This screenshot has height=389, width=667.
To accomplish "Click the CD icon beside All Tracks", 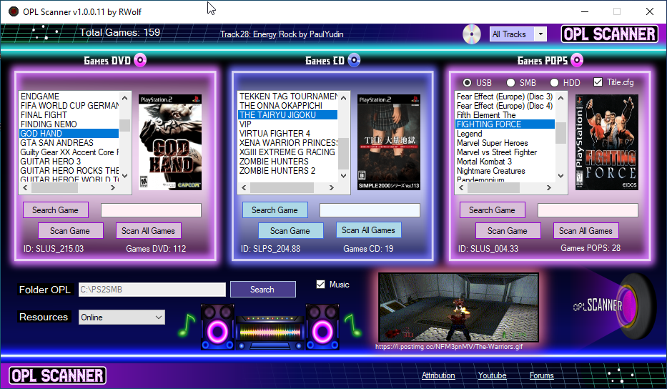I will [472, 34].
